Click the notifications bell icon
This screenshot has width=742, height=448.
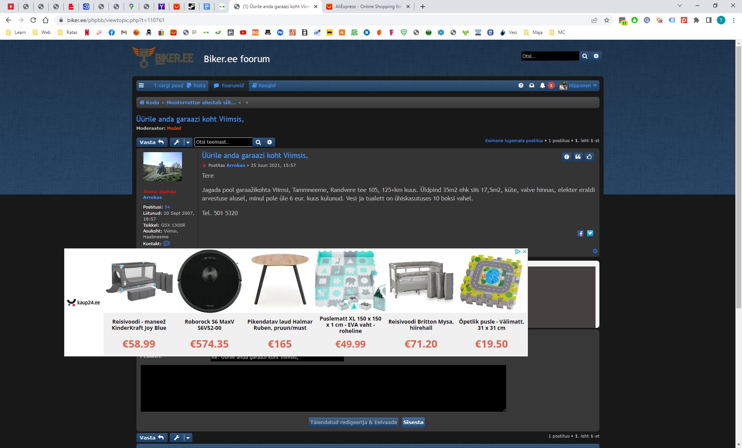pos(542,85)
